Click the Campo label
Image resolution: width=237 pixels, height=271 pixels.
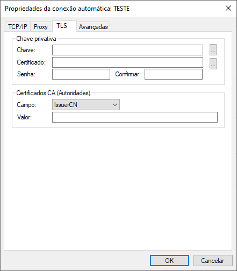27,105
